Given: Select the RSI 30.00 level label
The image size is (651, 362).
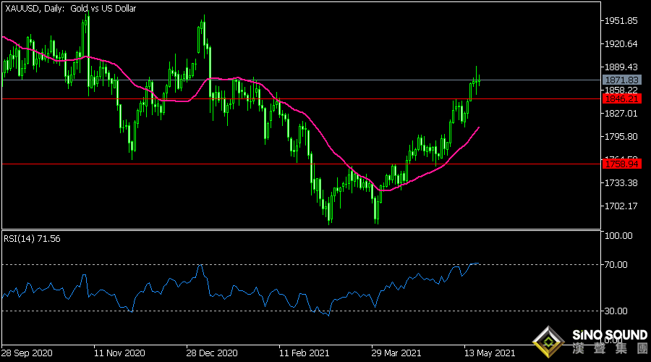Looking at the screenshot, I should [619, 311].
